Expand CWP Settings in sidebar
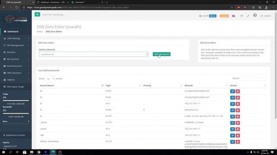 [x=16, y=38]
